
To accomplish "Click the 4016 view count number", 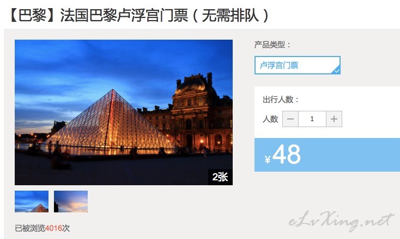I will pos(53,228).
